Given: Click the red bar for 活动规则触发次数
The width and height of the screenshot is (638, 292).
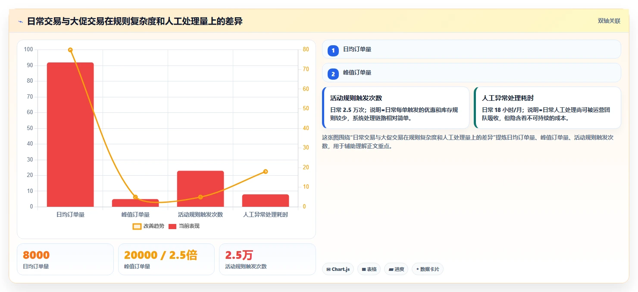Looking at the screenshot, I should coord(200,189).
